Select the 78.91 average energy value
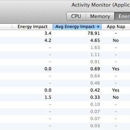 [94, 33]
